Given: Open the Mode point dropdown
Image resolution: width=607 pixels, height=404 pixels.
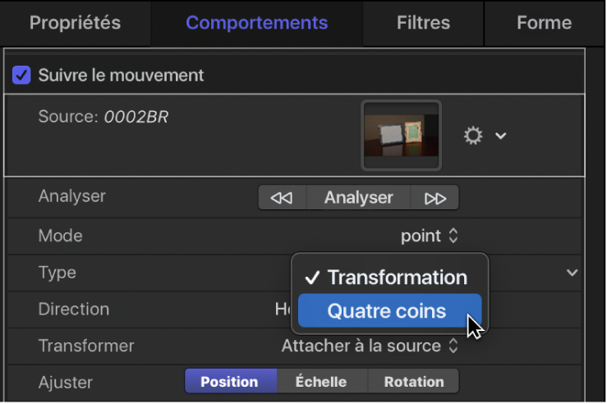Looking at the screenshot, I should pos(429,236).
